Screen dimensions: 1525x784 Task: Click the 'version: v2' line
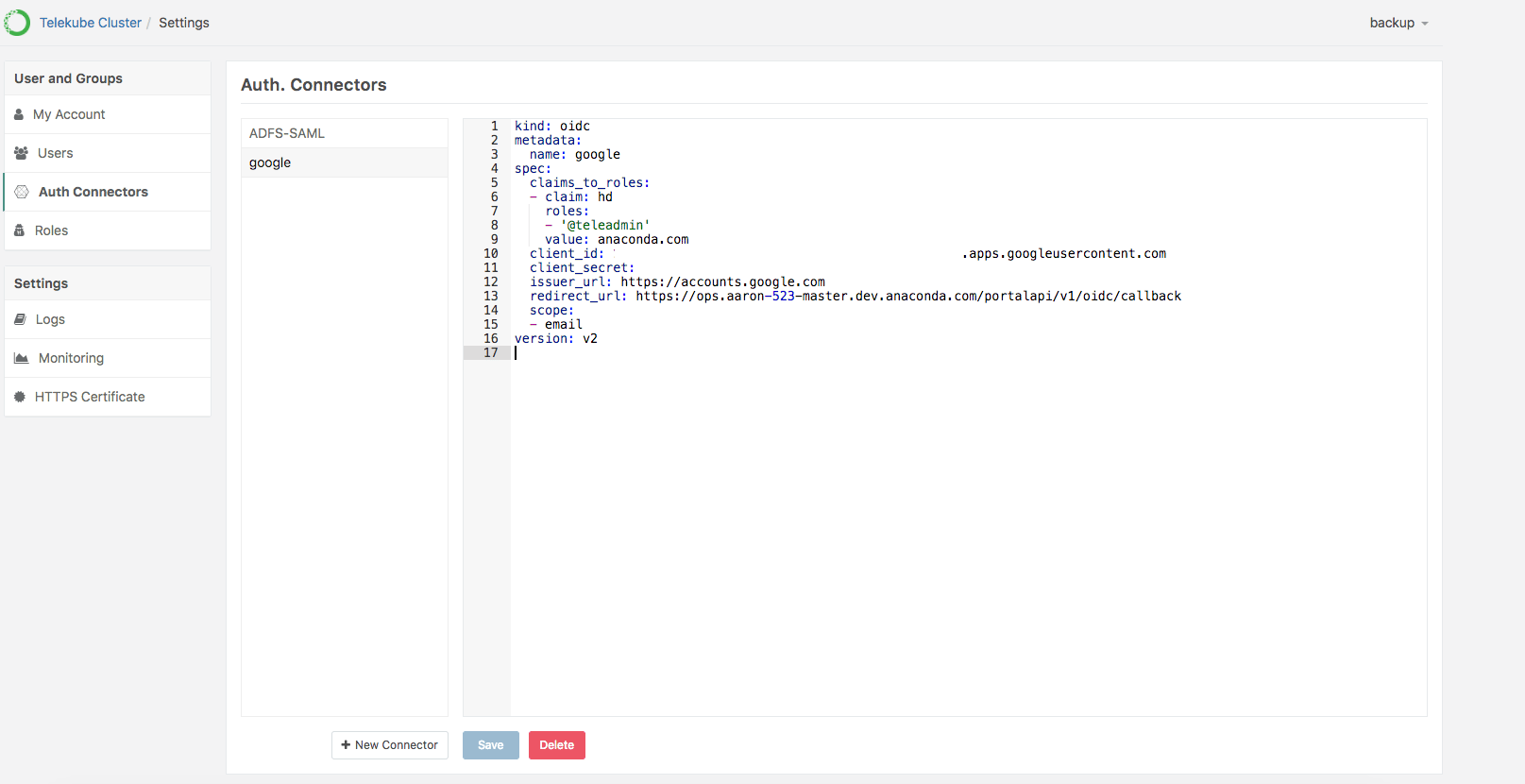(x=556, y=338)
